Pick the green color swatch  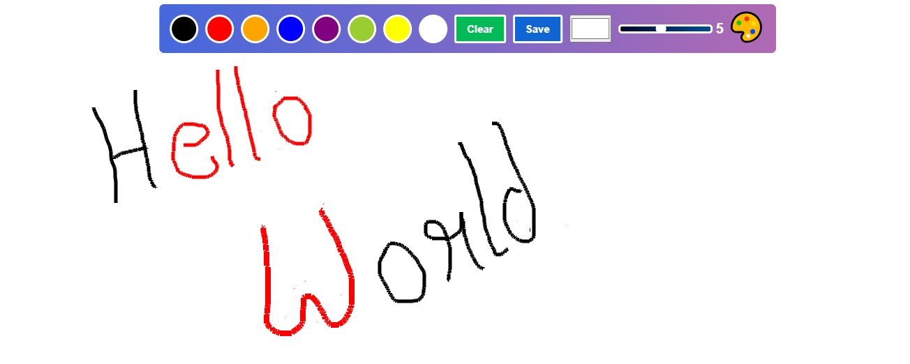click(x=362, y=29)
